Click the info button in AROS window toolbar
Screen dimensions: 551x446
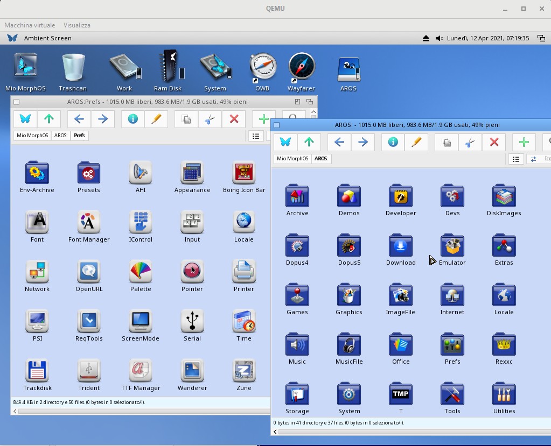point(393,142)
